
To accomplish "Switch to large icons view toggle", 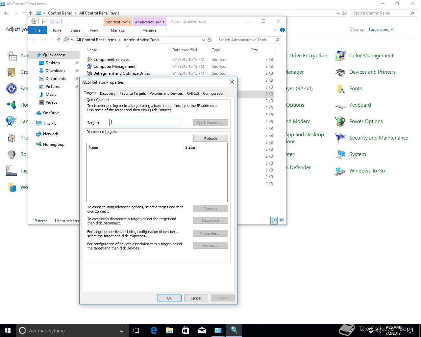I will [281, 220].
